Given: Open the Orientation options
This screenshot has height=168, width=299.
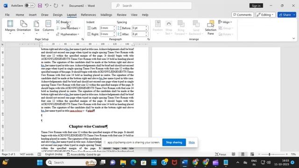Looking at the screenshot, I should point(24,27).
